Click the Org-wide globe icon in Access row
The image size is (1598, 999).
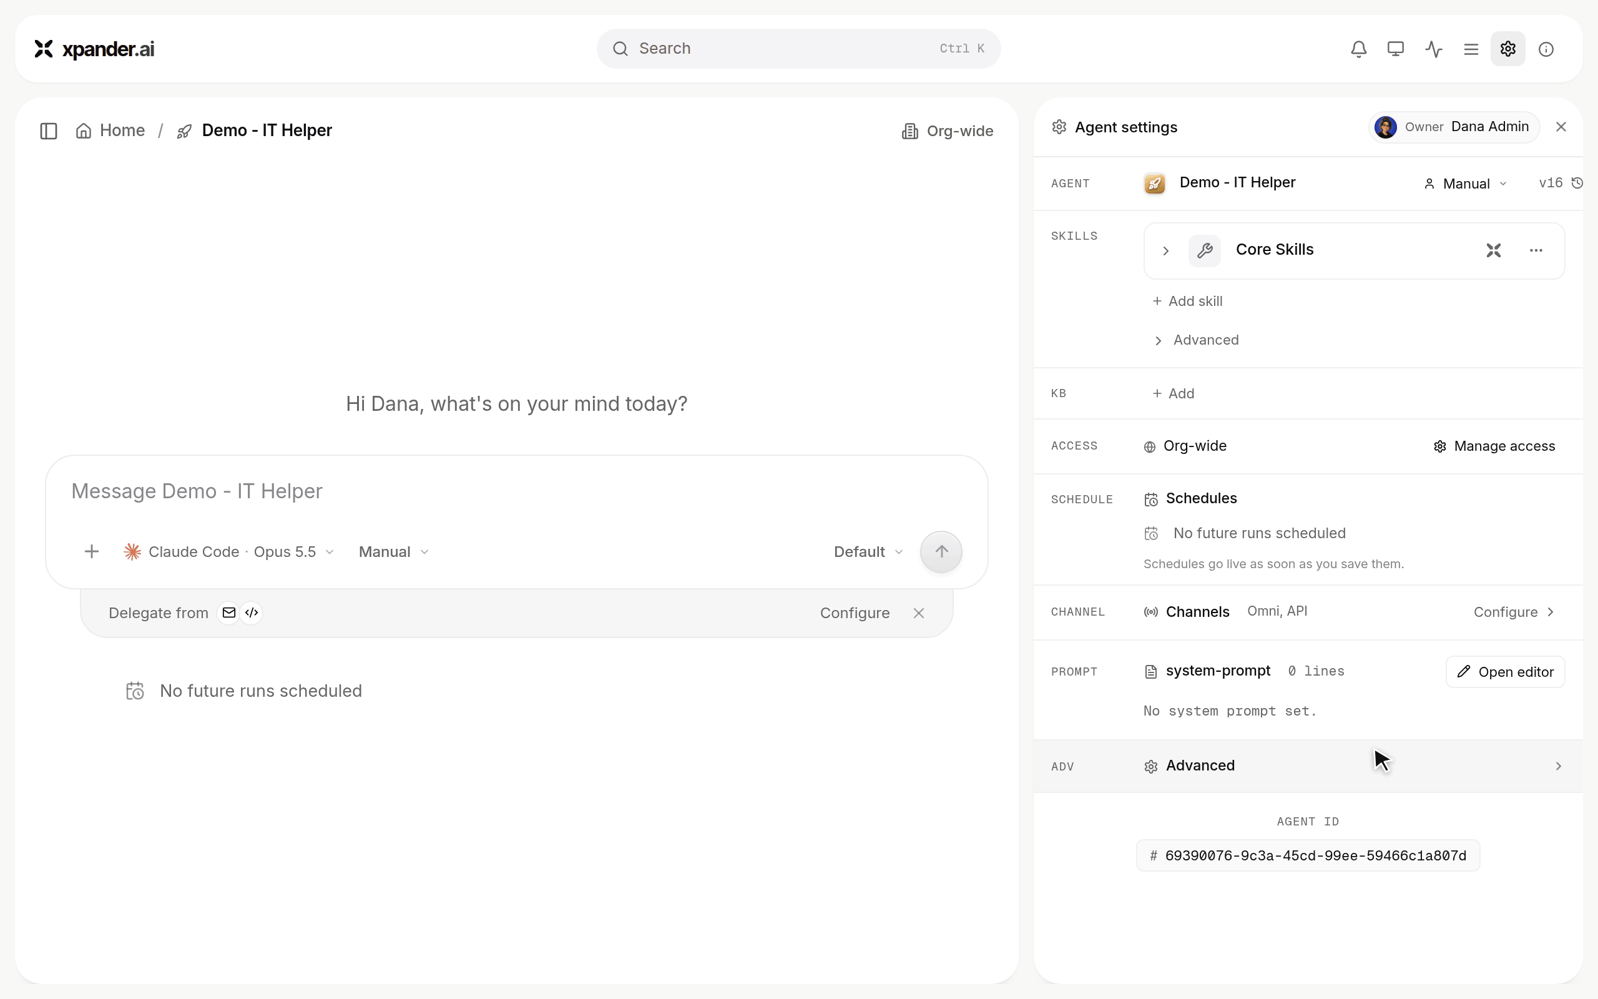(1150, 447)
